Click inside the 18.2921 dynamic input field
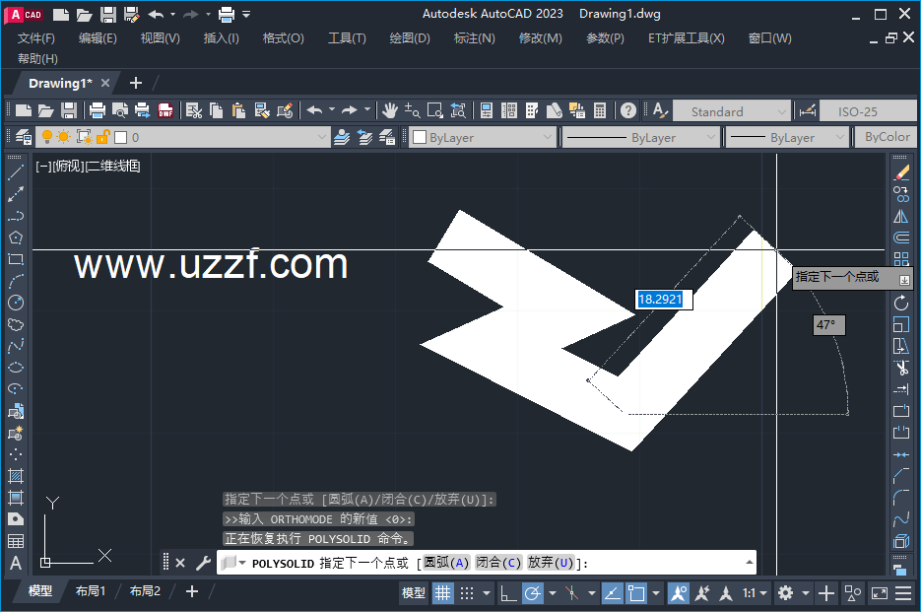The image size is (921, 612). (663, 300)
